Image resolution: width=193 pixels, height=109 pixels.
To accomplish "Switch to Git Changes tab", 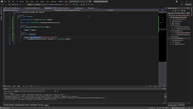I will click(x=181, y=105).
